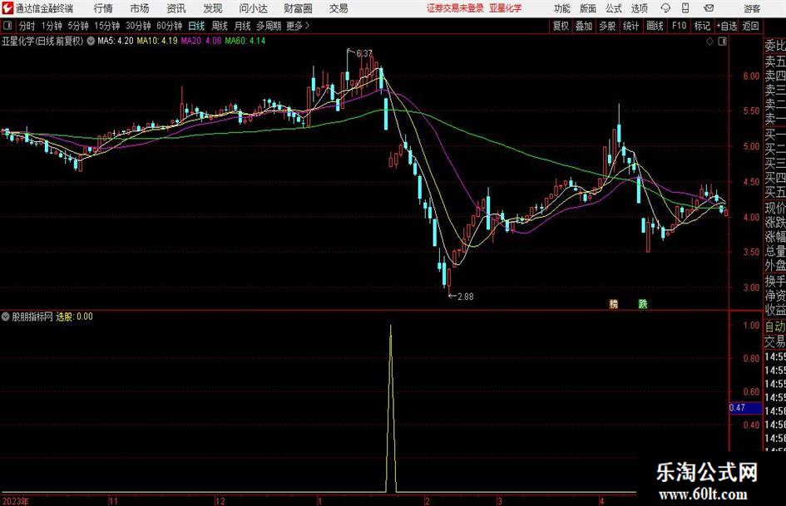Open the 财富圈 menu

click(x=298, y=8)
